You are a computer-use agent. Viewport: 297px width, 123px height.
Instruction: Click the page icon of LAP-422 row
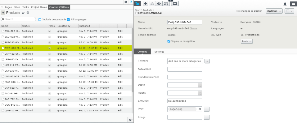tap(3, 54)
